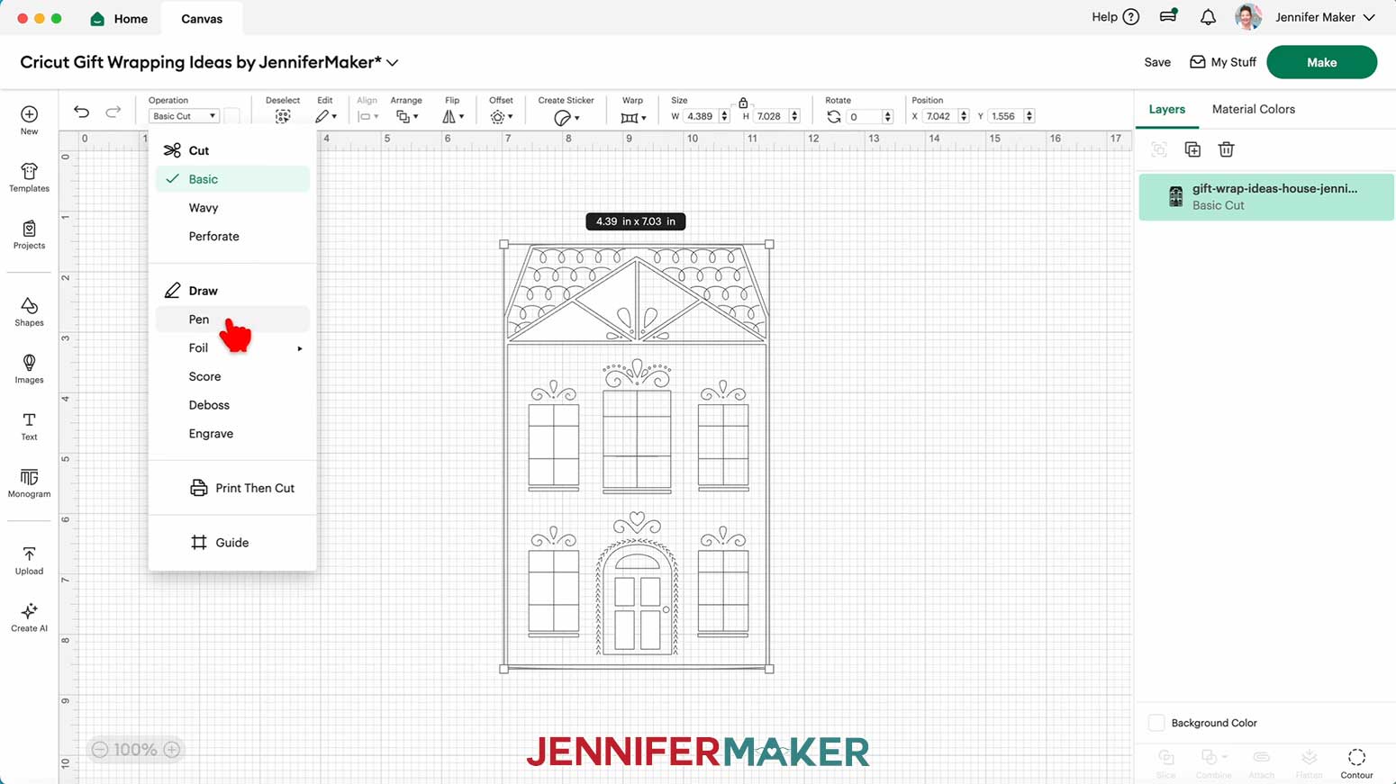Click the height size input field
The width and height of the screenshot is (1396, 784).
(771, 116)
